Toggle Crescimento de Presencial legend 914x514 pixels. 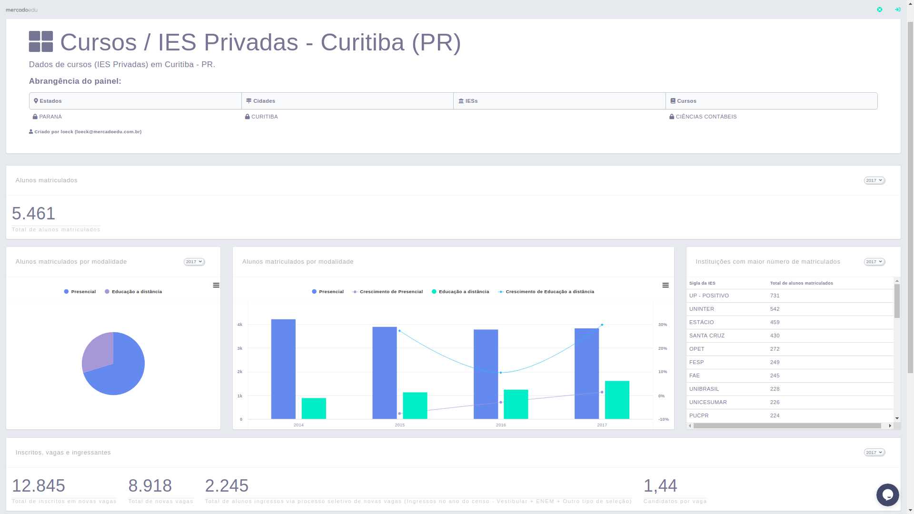point(387,292)
